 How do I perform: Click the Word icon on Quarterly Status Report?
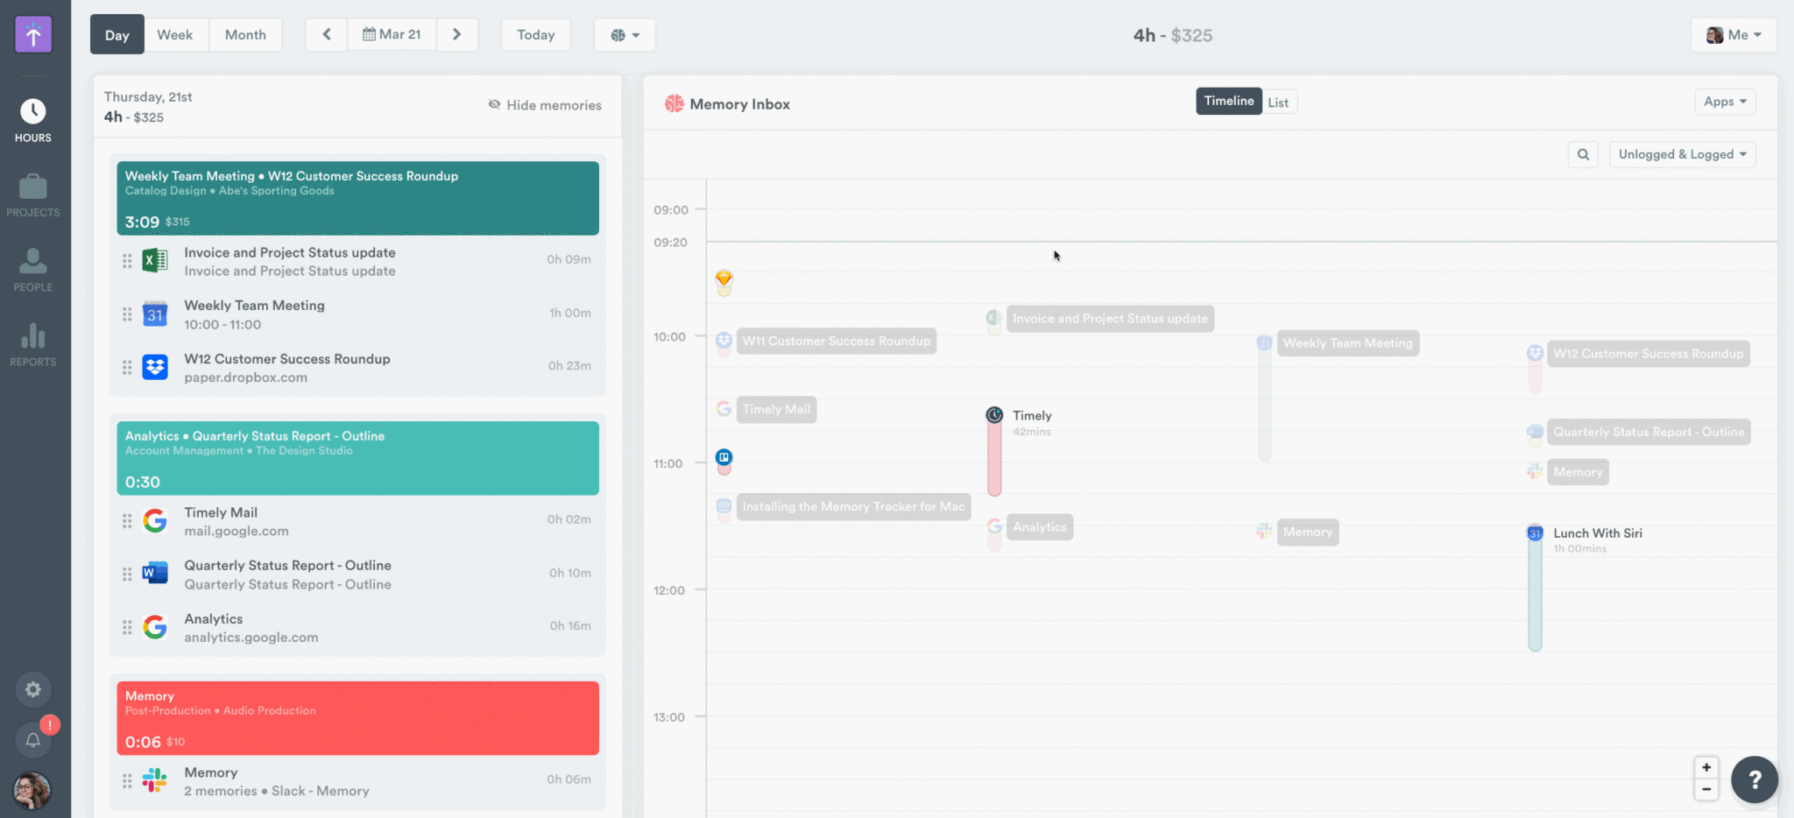click(155, 574)
